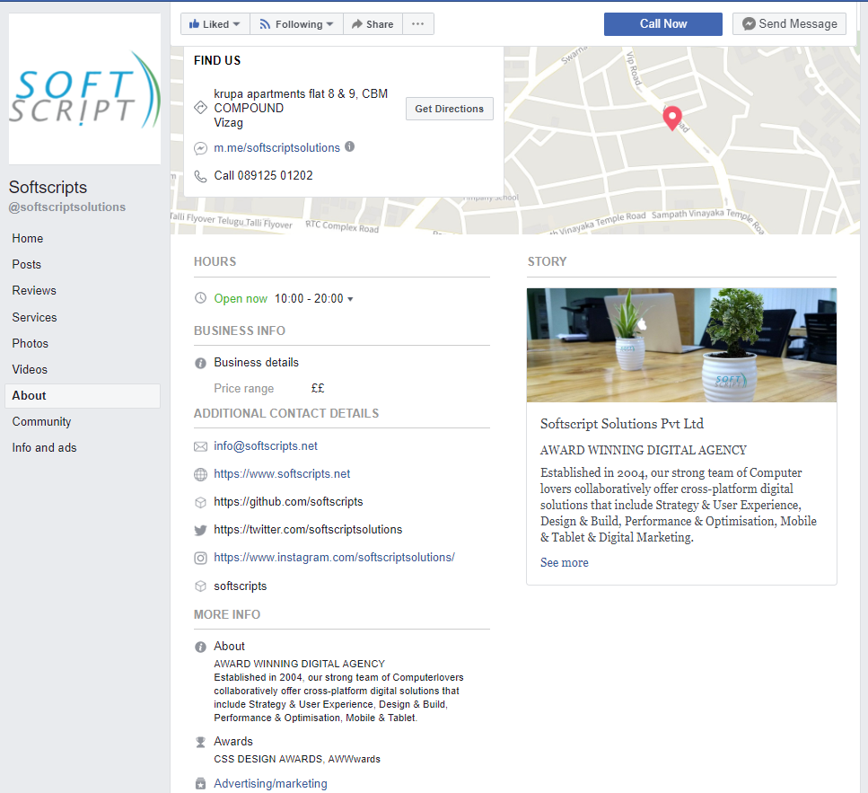Click the Softscript logo profile picture
This screenshot has width=868, height=793.
click(84, 89)
